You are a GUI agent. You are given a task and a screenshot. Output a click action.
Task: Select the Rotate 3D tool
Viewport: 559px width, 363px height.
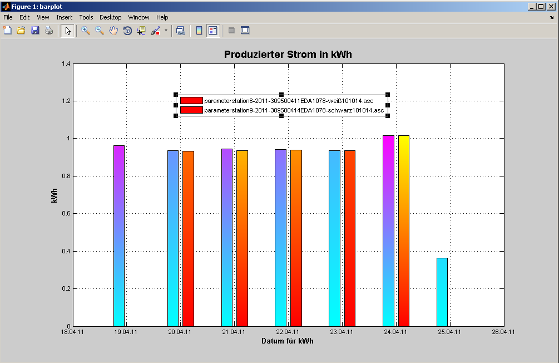click(127, 31)
